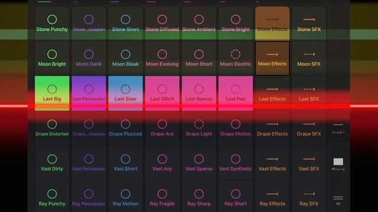Image resolution: width=378 pixels, height=212 pixels.
Task: Trigger the truncated Stone percussion cell
Action: 89,24
